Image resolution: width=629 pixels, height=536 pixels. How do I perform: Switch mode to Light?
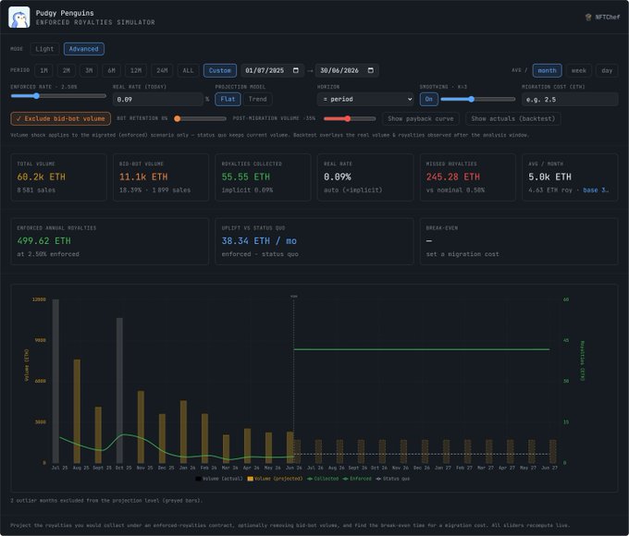[44, 49]
